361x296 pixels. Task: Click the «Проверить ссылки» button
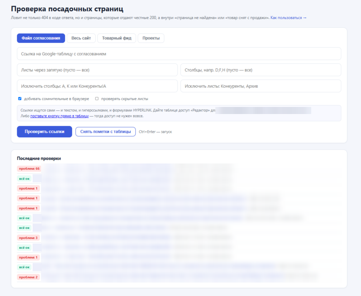pyautogui.click(x=44, y=132)
